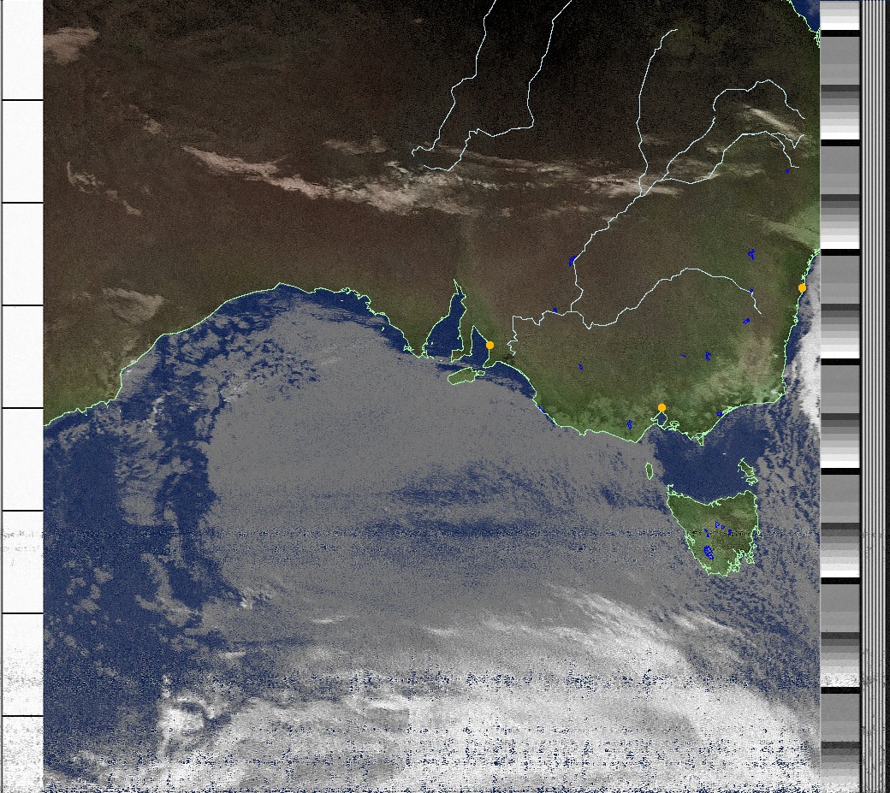Screen dimensions: 890x793
Task: Select the Tasmania island landmass
Action: tap(713, 532)
